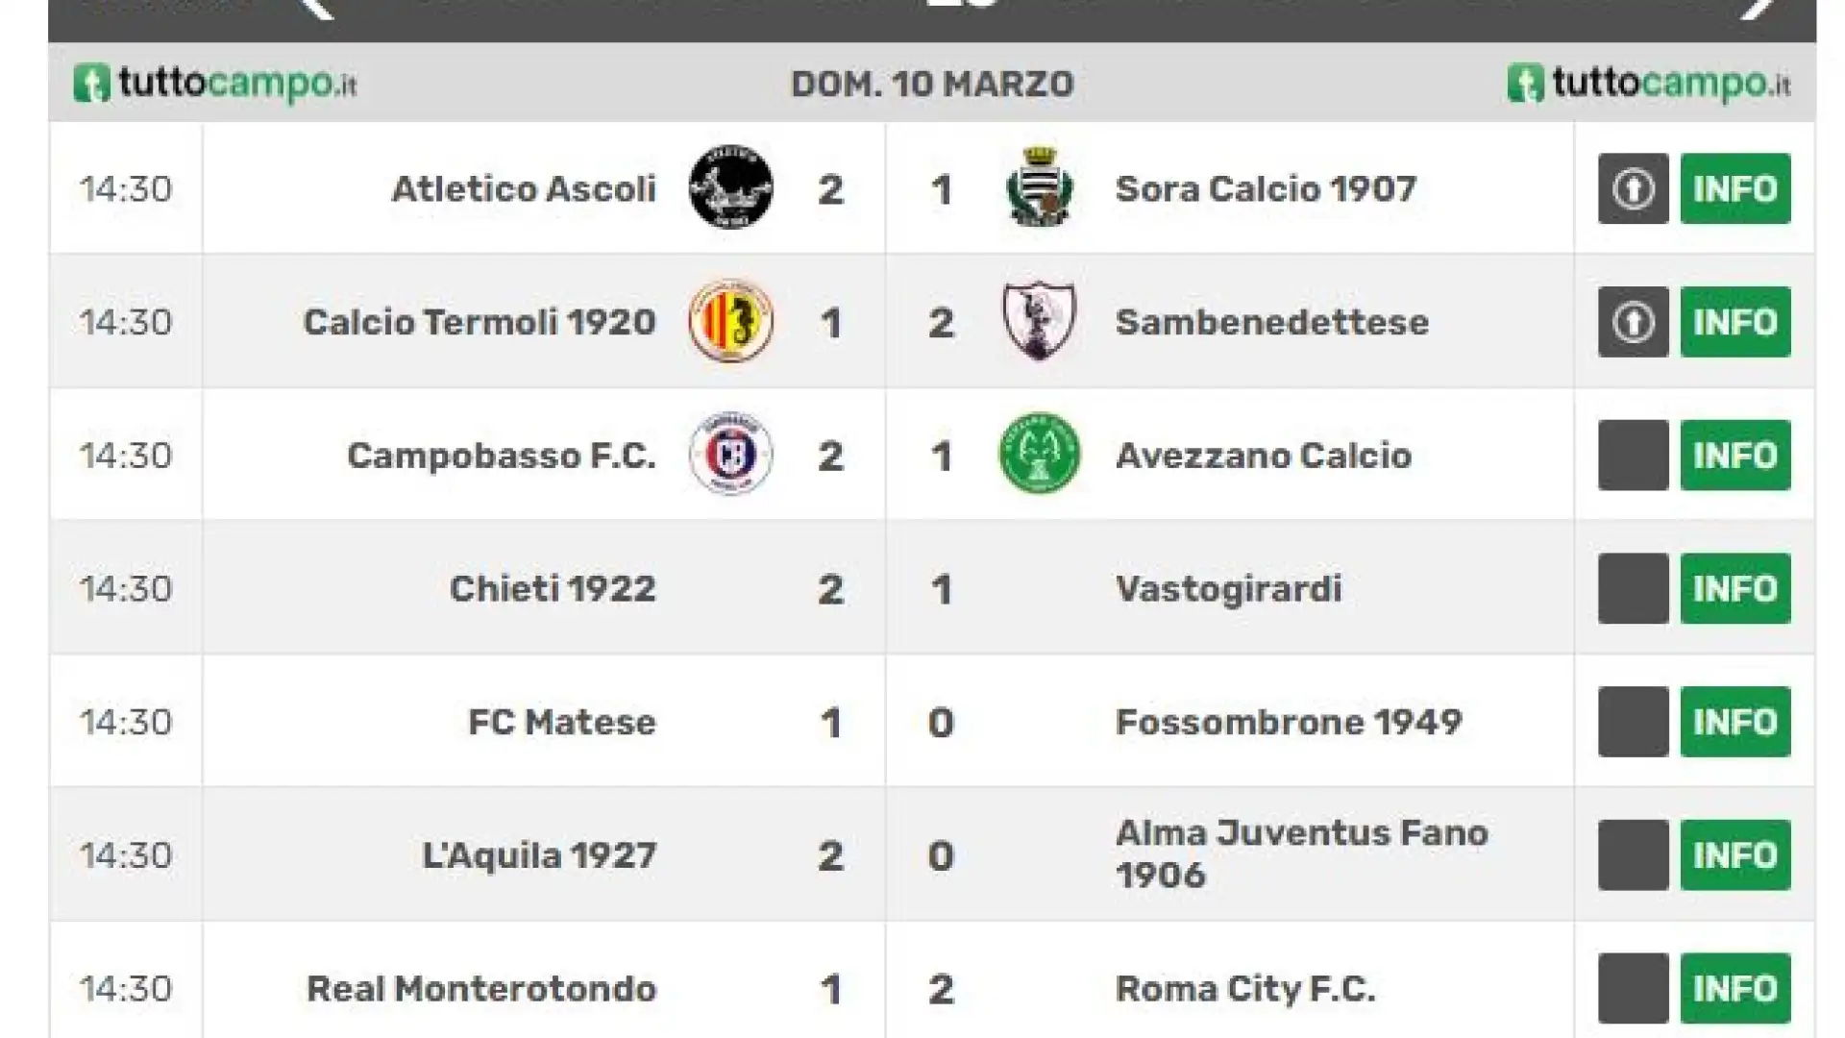
Task: Click the green Avezzano Calcio emblem
Action: 1039,454
